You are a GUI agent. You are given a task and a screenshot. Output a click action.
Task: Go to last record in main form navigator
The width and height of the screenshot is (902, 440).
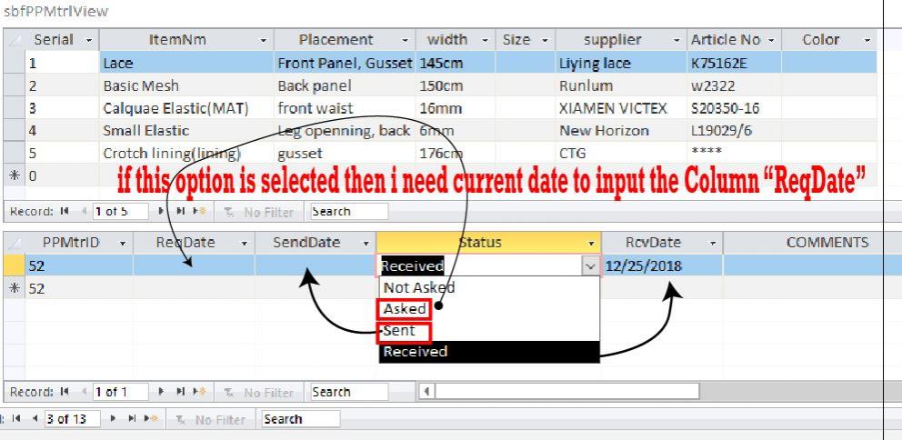pyautogui.click(x=132, y=419)
